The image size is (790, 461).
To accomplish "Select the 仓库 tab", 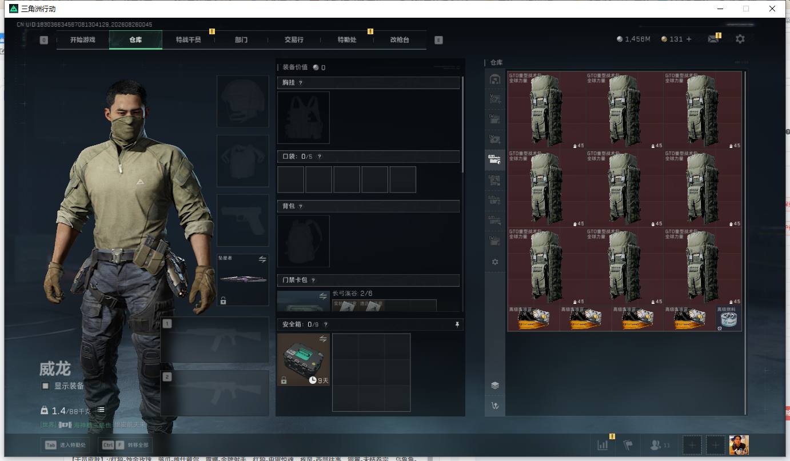I will 135,40.
